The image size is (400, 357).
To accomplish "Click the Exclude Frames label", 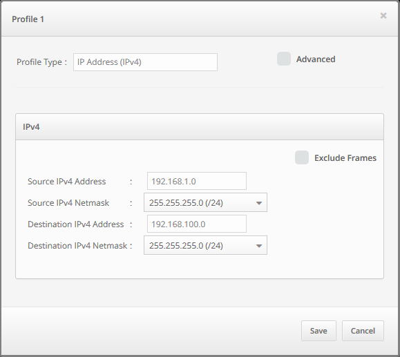I will (x=345, y=158).
